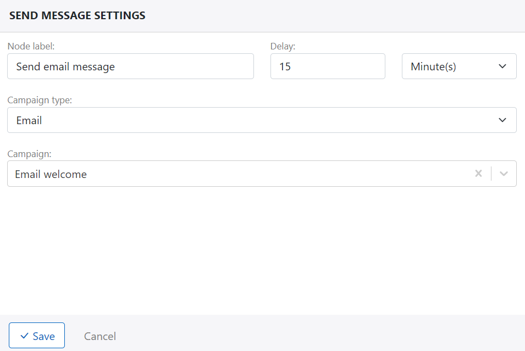Viewport: 525px width, 351px height.
Task: Click the checkmark icon on Save
Action: coord(24,336)
